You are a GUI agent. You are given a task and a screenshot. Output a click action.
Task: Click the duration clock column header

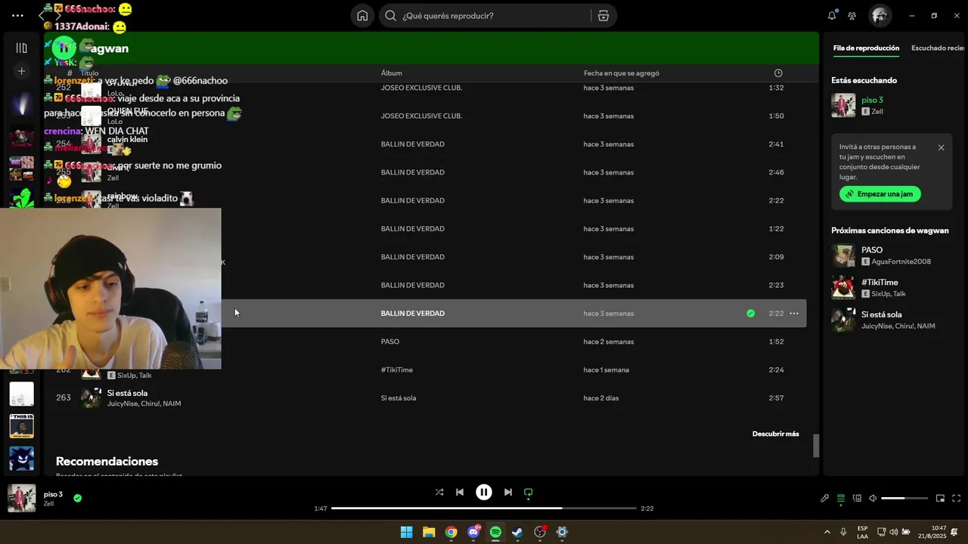(x=778, y=73)
